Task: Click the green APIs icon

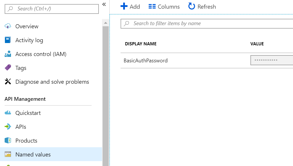Action: (x=8, y=127)
